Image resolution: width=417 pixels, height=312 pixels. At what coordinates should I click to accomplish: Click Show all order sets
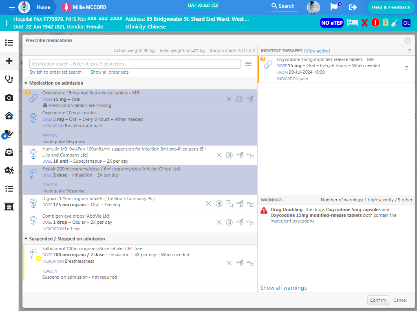coord(110,72)
